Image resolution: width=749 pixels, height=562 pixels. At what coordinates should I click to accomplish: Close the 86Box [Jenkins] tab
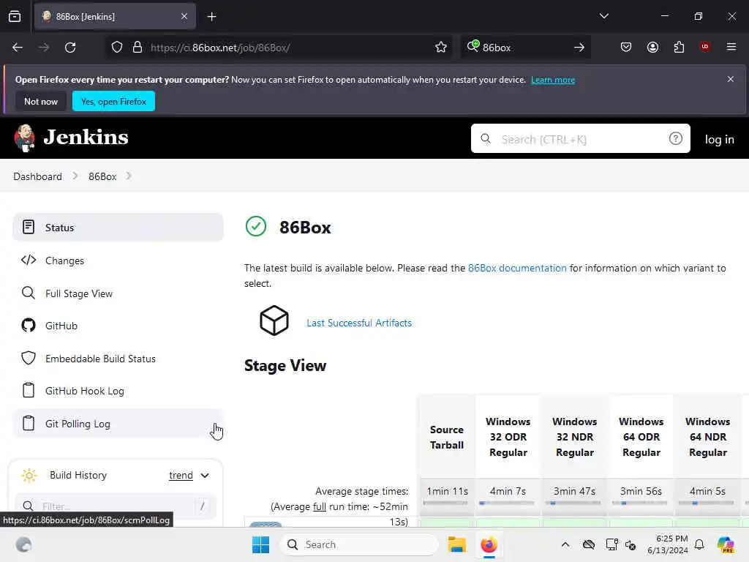[x=184, y=17]
